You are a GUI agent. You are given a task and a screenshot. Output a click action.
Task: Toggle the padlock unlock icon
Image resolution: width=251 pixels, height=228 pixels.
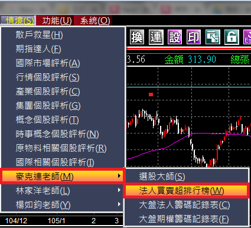tap(232, 37)
